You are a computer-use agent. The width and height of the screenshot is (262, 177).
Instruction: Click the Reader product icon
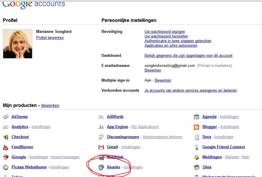101,167
